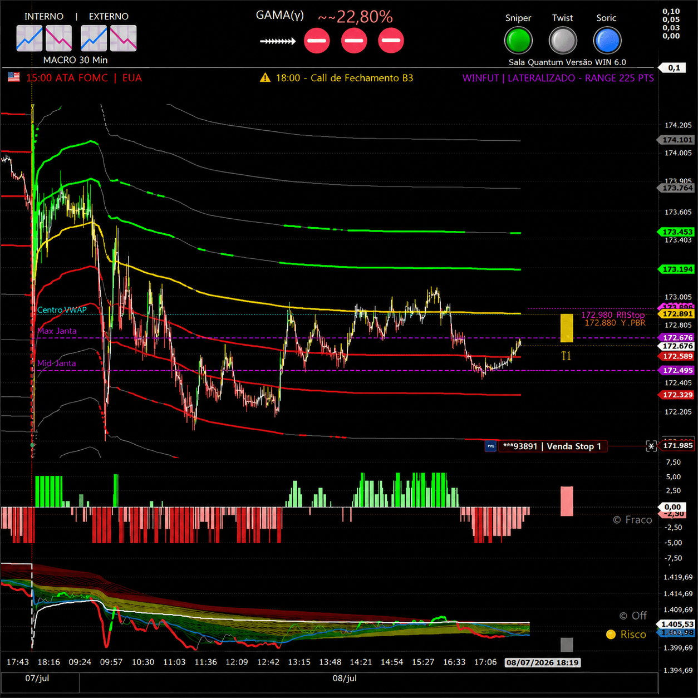Click the US flag icon beside FOMC
The image size is (698, 698).
tap(14, 77)
